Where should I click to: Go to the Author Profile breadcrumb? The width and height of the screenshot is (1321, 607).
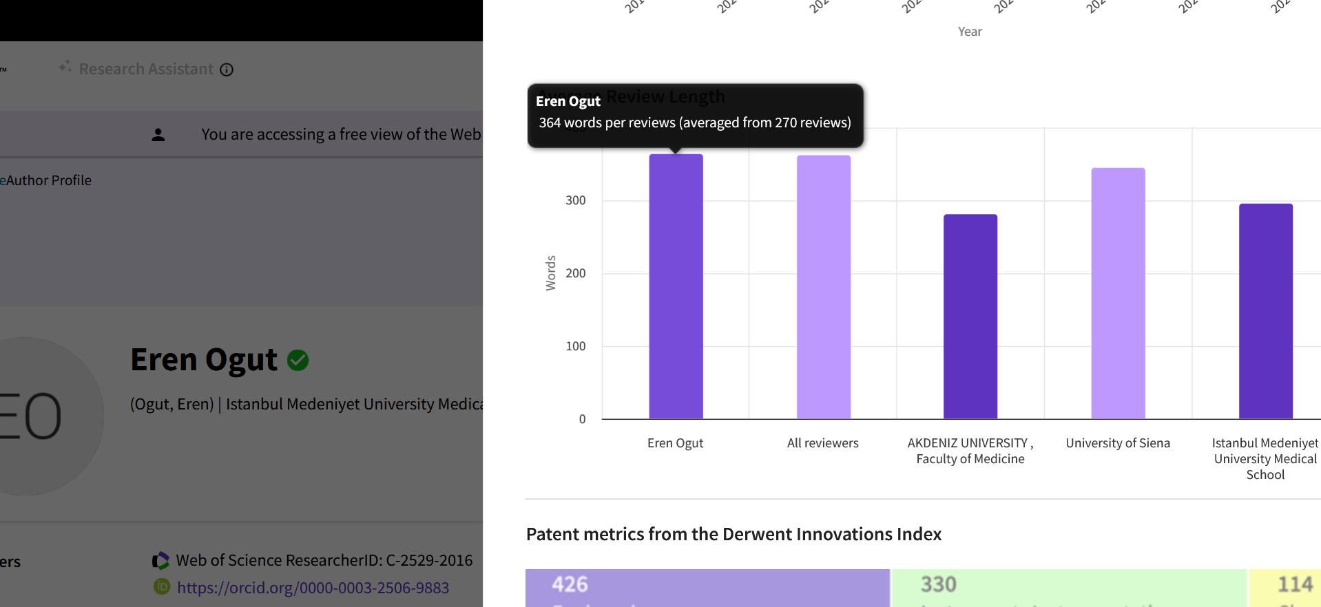[48, 180]
